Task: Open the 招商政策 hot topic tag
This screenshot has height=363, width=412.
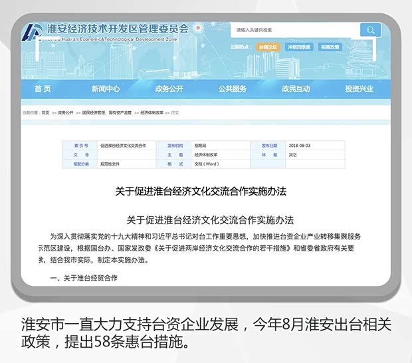Action: tap(330, 47)
